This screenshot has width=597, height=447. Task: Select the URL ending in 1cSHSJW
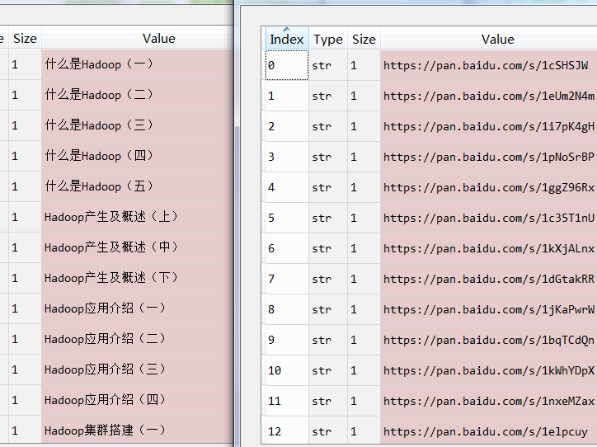click(488, 65)
